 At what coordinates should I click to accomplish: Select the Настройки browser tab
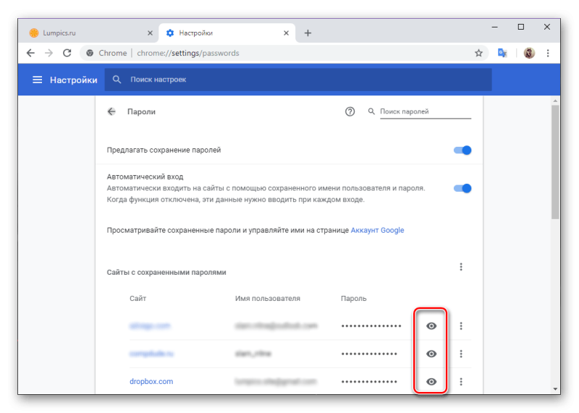(x=227, y=33)
